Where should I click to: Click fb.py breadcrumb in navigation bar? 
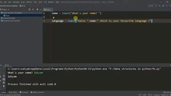(22, 6)
